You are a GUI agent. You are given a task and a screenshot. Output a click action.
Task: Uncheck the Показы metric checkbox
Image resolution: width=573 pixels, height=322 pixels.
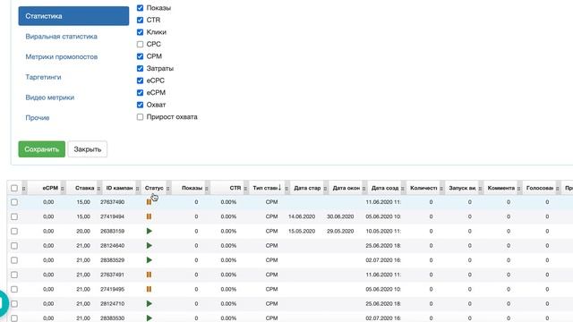pyautogui.click(x=140, y=8)
